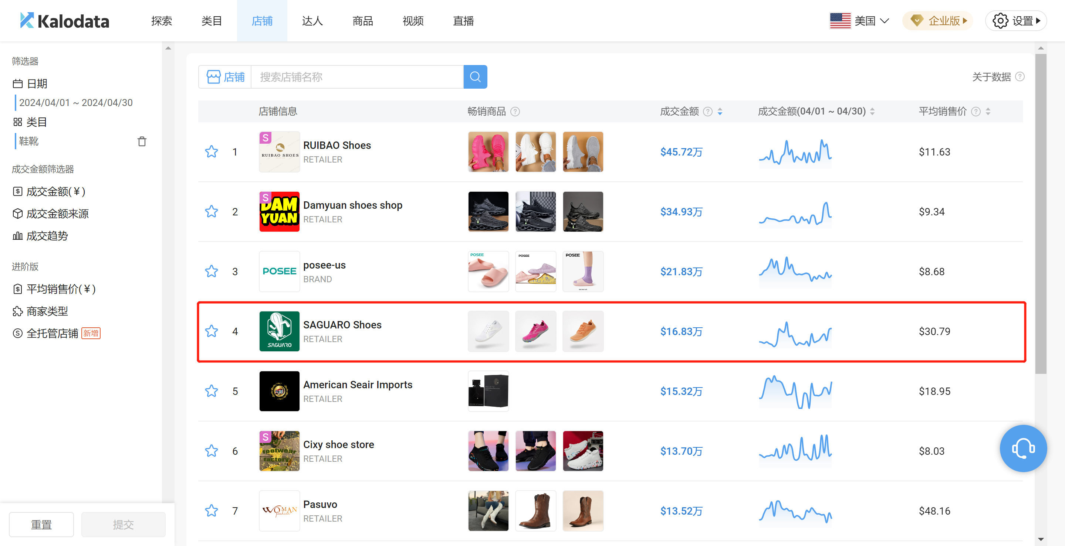Image resolution: width=1065 pixels, height=546 pixels.
Task: Favorite Damyuan shoes shop with star
Action: (x=211, y=211)
